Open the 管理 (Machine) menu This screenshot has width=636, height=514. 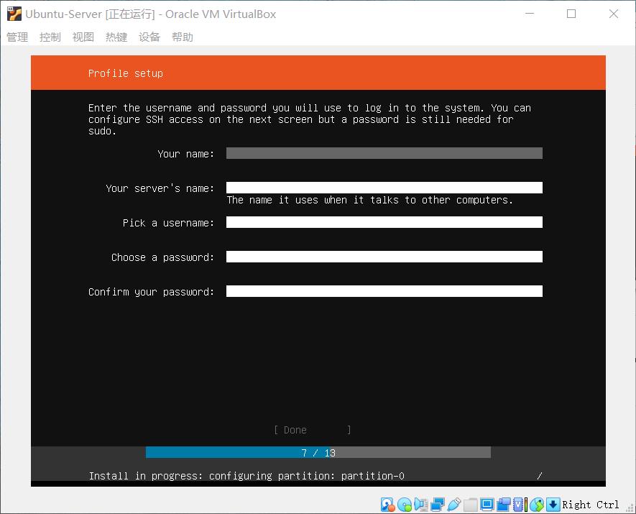point(16,37)
